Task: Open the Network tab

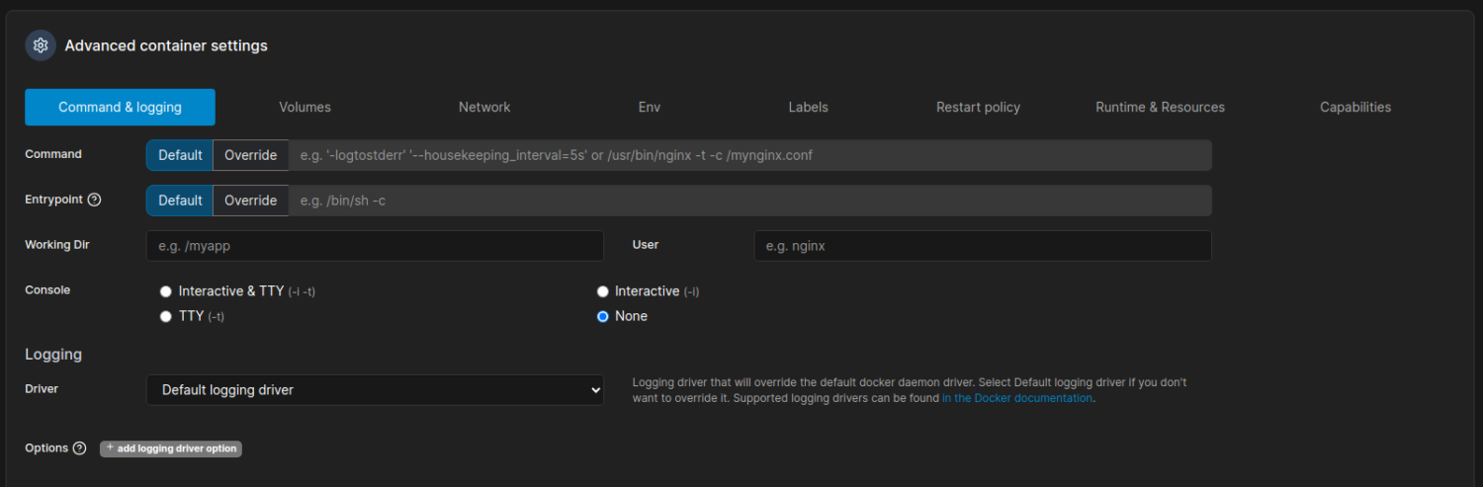Action: coord(484,107)
